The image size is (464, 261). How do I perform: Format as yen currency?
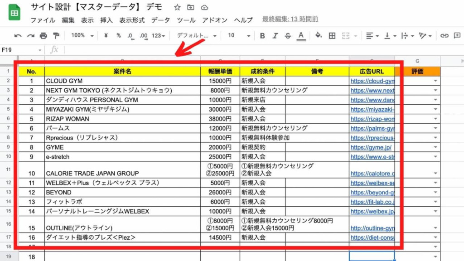pyautogui.click(x=106, y=36)
